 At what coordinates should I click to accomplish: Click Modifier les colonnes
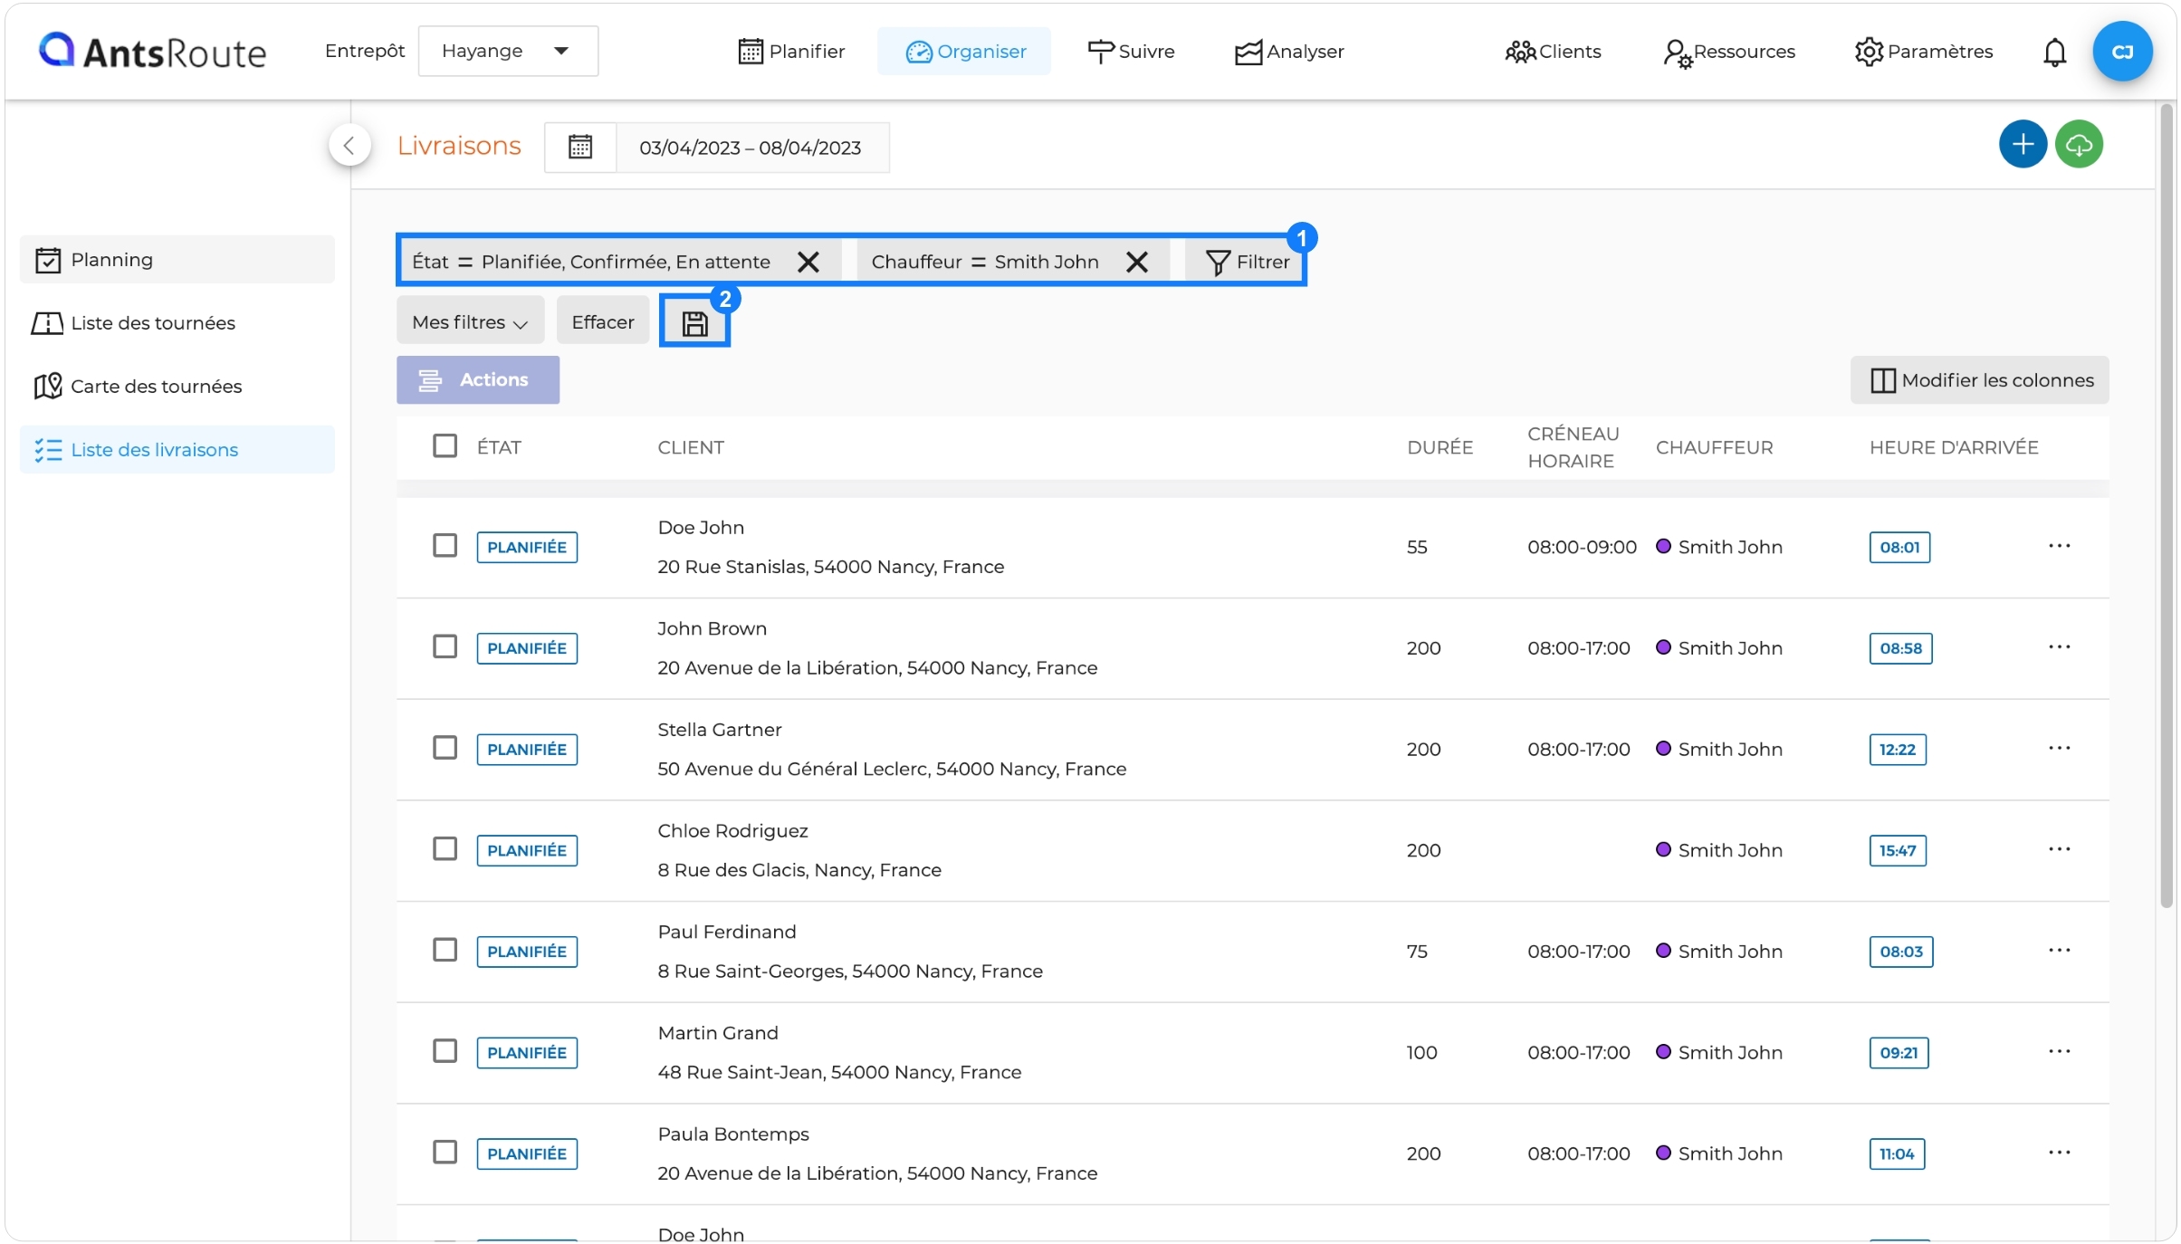(1979, 380)
